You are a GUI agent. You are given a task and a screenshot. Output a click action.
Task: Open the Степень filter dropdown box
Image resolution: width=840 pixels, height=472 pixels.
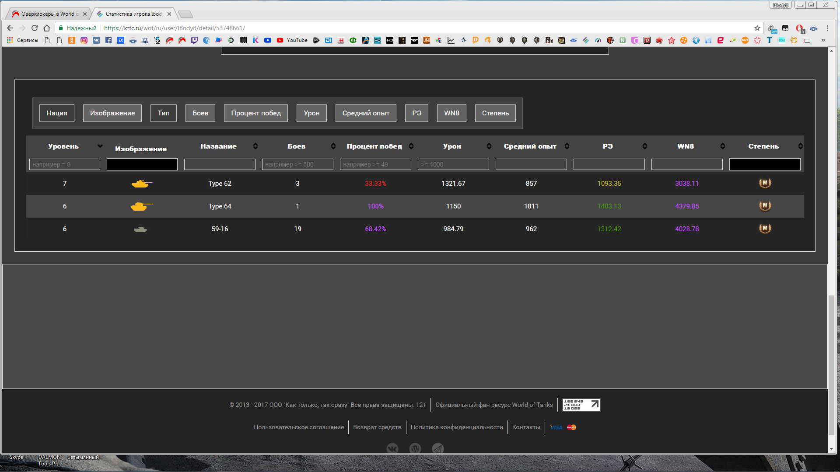[765, 164]
